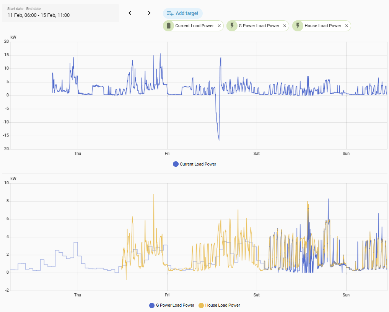The image size is (389, 312).
Task: Toggle G Power Load Power legend entry
Action: (172, 305)
